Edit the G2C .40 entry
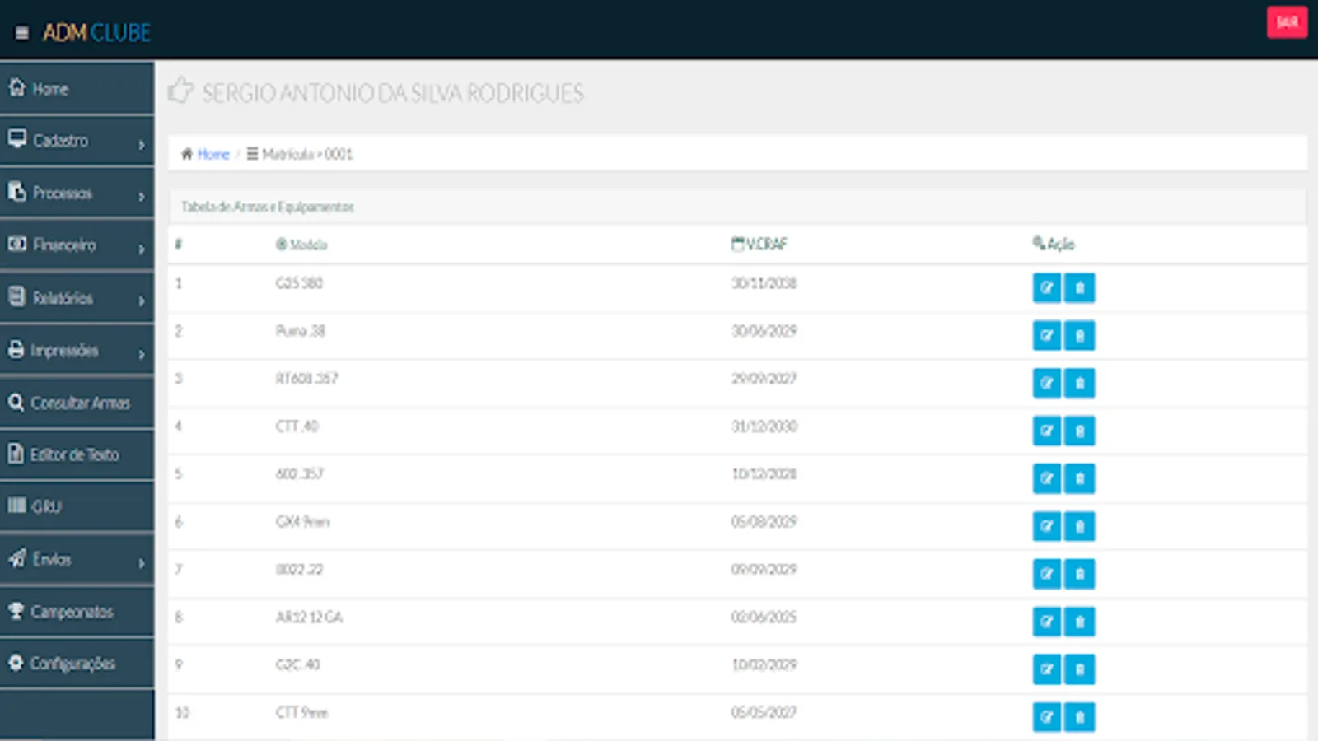Image resolution: width=1318 pixels, height=741 pixels. coord(1046,670)
